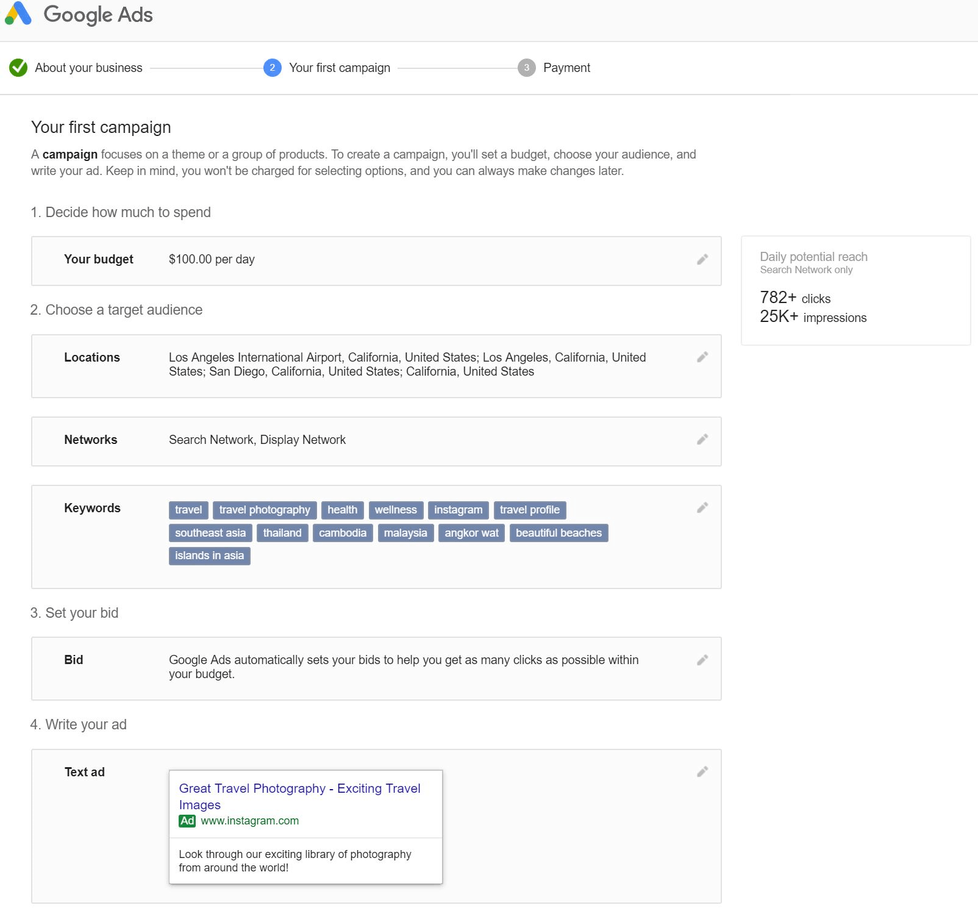The height and width of the screenshot is (908, 978).
Task: Click the Daily potential reach heading
Action: coord(813,257)
